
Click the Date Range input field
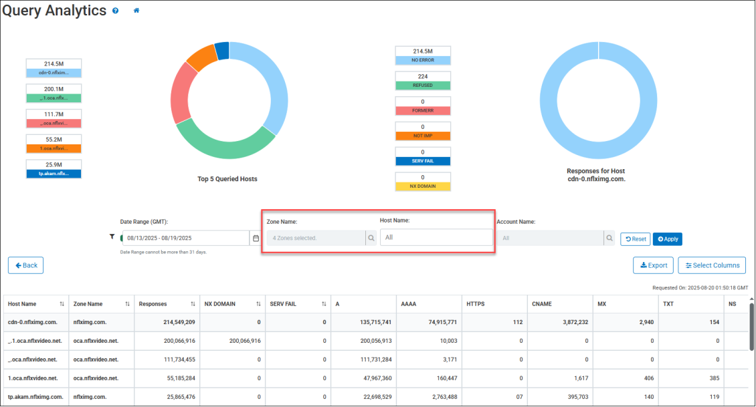(x=185, y=238)
